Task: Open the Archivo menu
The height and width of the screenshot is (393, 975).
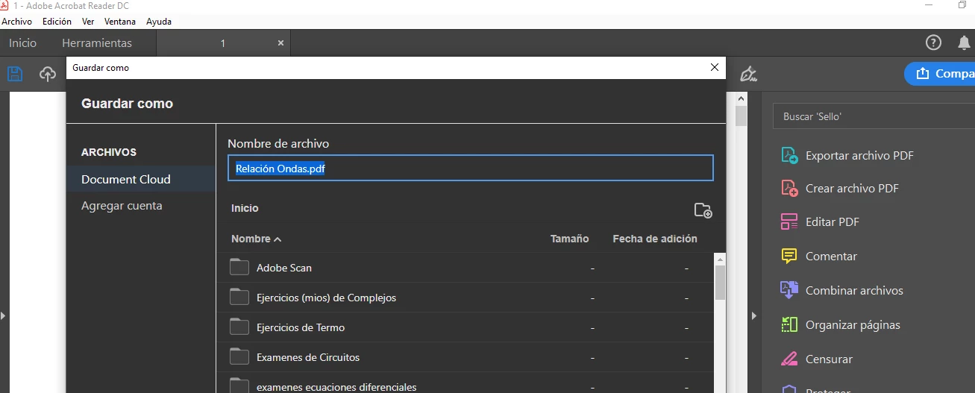Action: 16,22
